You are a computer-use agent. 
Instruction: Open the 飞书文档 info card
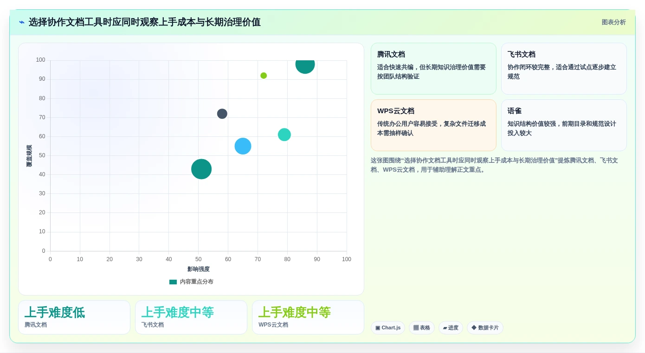564,69
